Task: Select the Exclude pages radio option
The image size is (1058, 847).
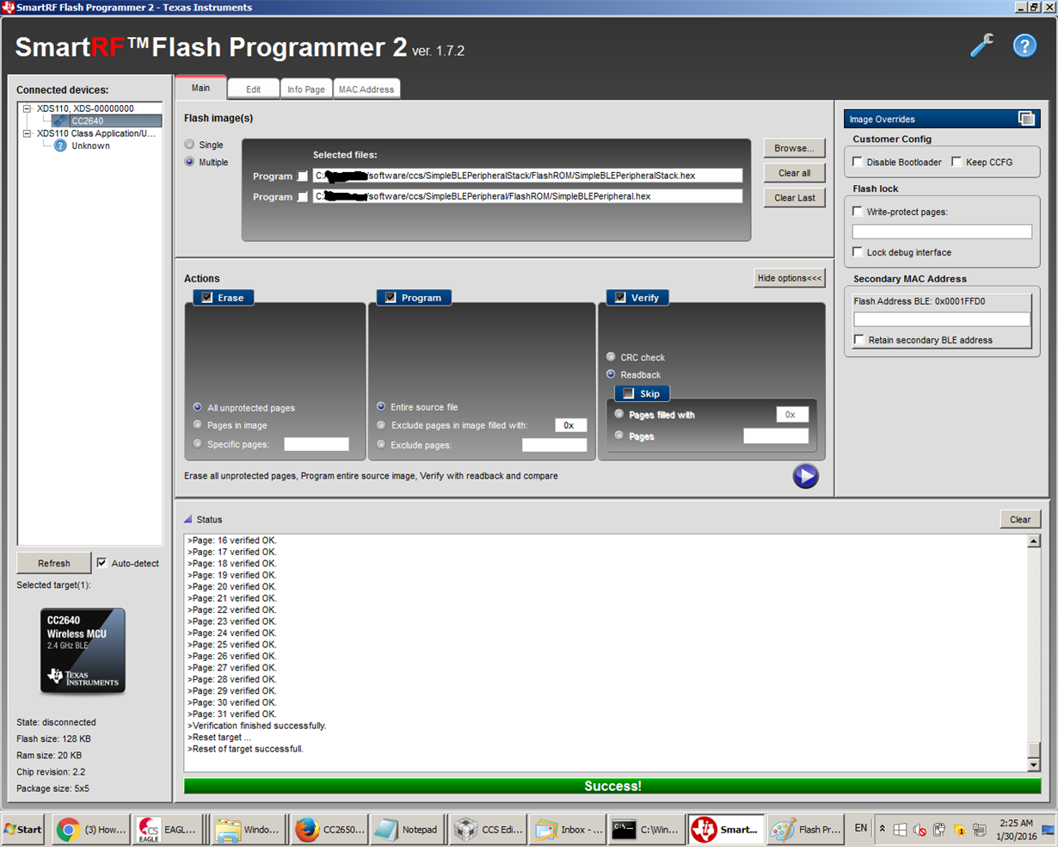Action: click(381, 444)
